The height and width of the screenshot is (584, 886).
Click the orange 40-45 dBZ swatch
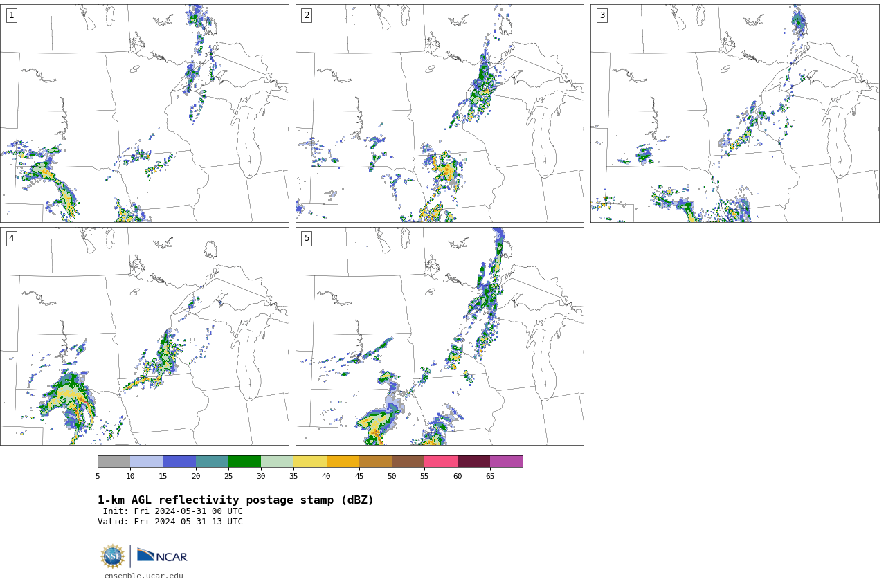click(x=343, y=462)
